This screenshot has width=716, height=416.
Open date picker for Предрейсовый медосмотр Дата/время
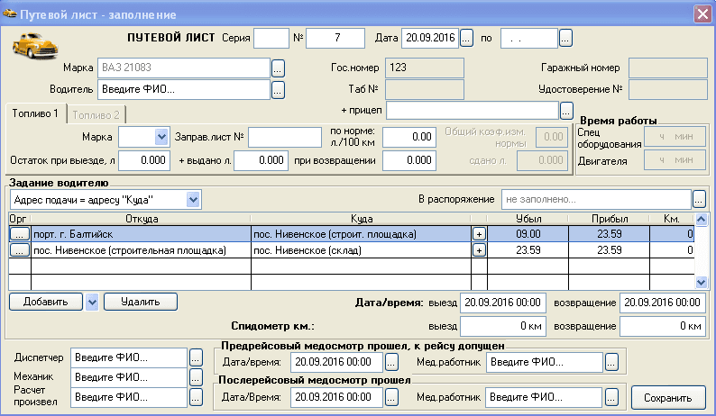(391, 362)
